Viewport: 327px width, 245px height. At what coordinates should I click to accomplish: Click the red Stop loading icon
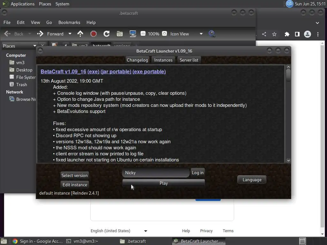(x=94, y=34)
